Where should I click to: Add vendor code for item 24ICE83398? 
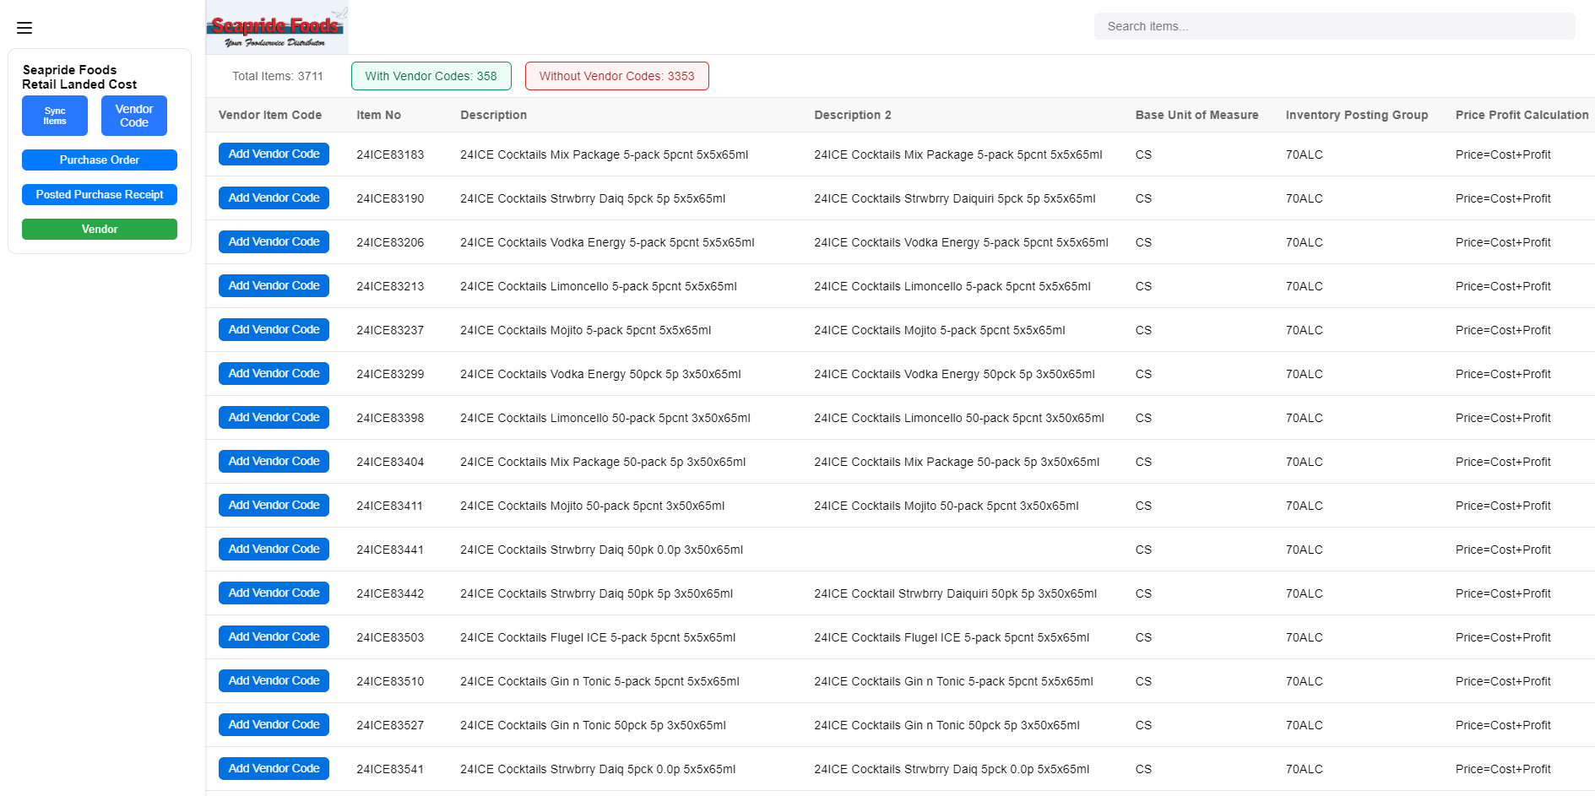(274, 417)
